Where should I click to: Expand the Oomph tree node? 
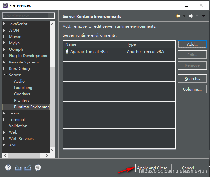4,49
